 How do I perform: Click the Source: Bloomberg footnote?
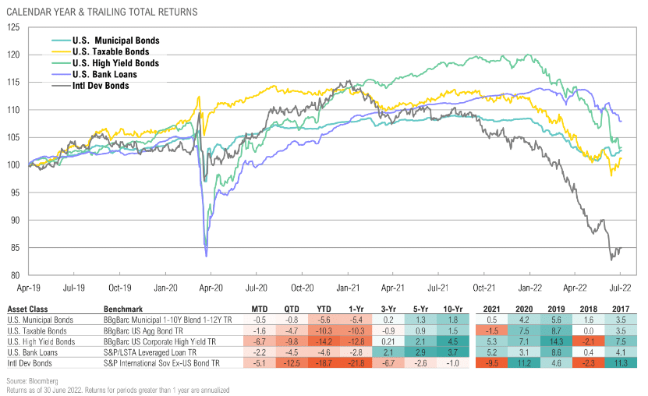coord(32,381)
